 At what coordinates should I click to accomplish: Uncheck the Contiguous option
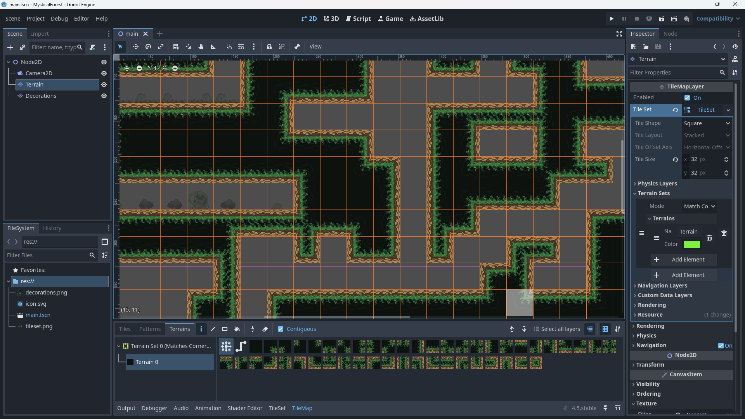point(281,329)
